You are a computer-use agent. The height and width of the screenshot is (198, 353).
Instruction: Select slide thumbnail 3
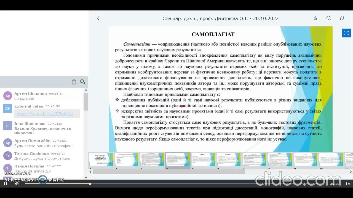click(x=152, y=159)
